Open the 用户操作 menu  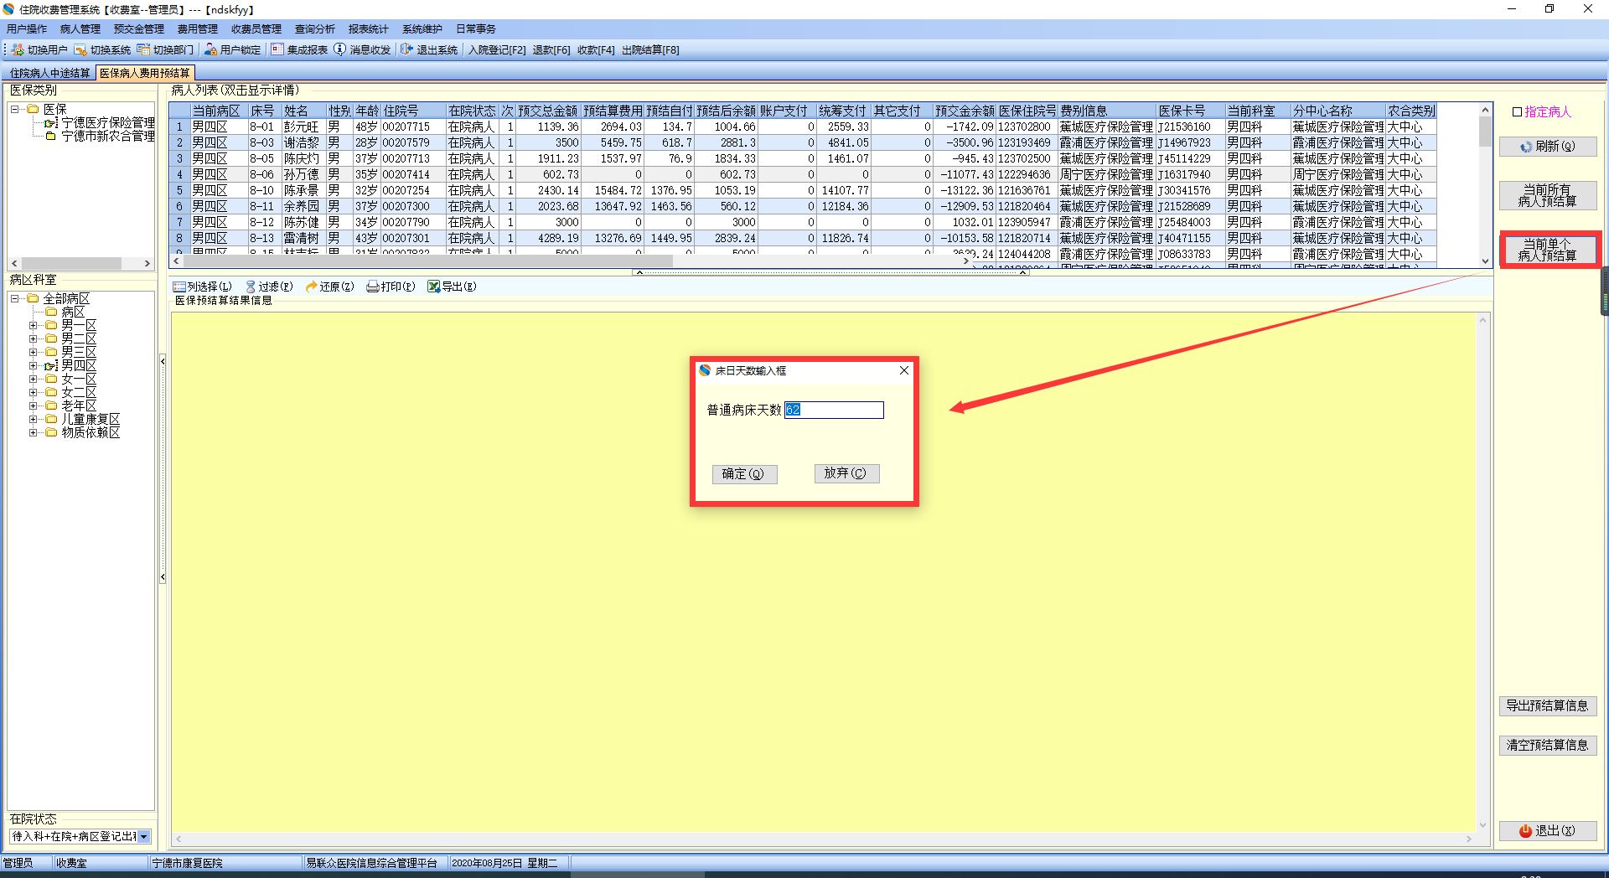(27, 29)
